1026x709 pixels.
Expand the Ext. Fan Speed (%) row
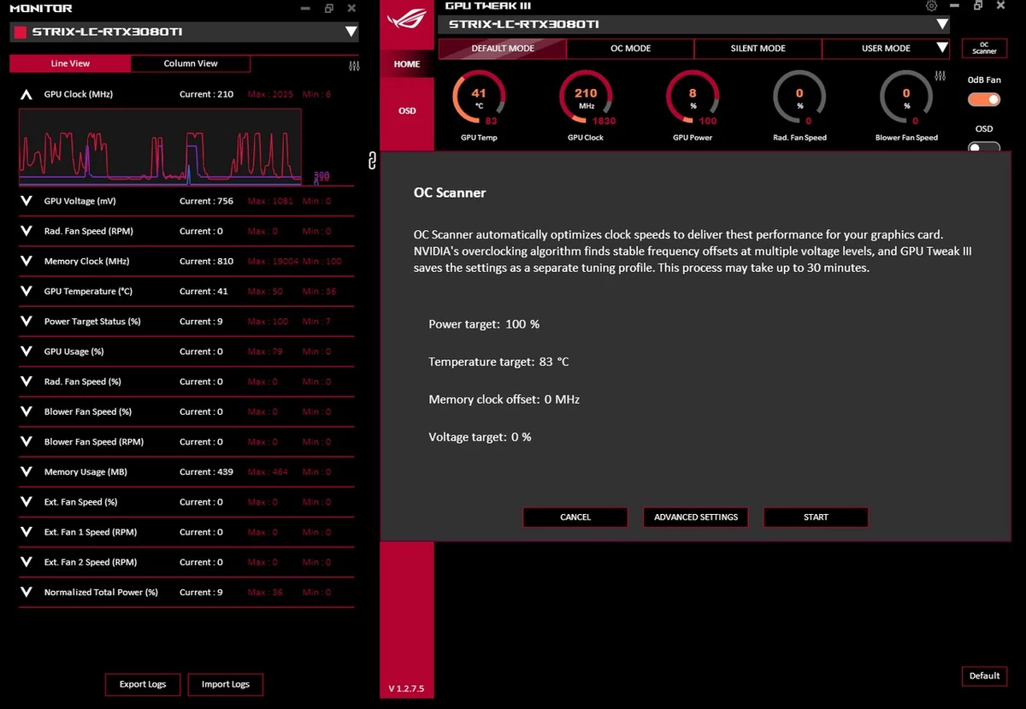click(x=26, y=502)
